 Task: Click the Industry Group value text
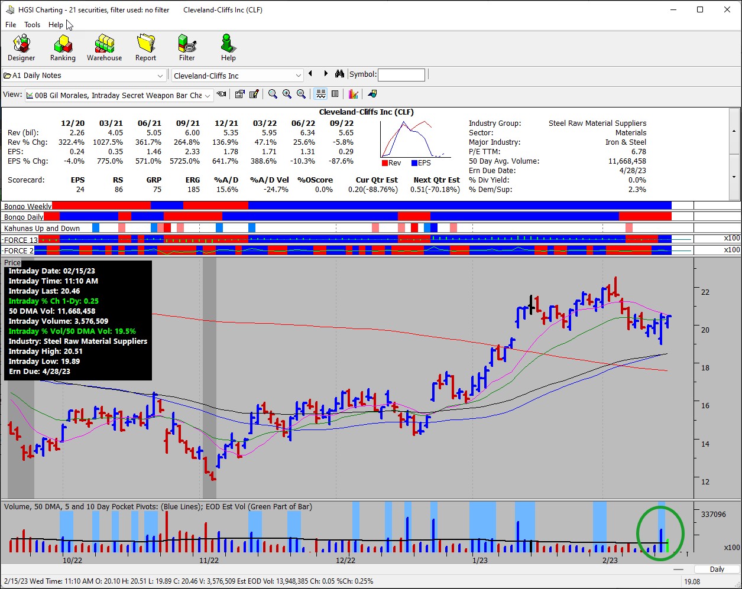coord(597,123)
